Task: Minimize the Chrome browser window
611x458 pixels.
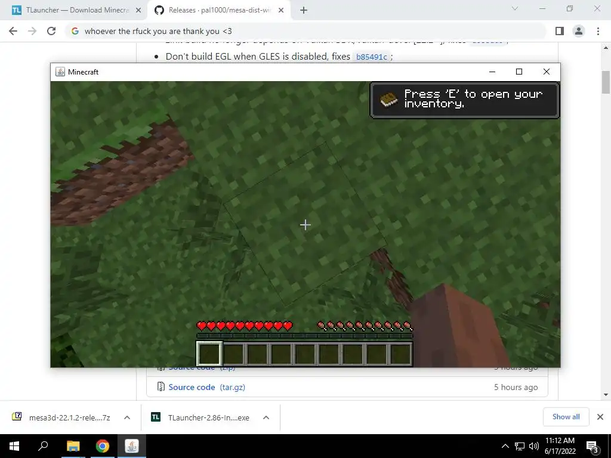Action: coord(542,8)
